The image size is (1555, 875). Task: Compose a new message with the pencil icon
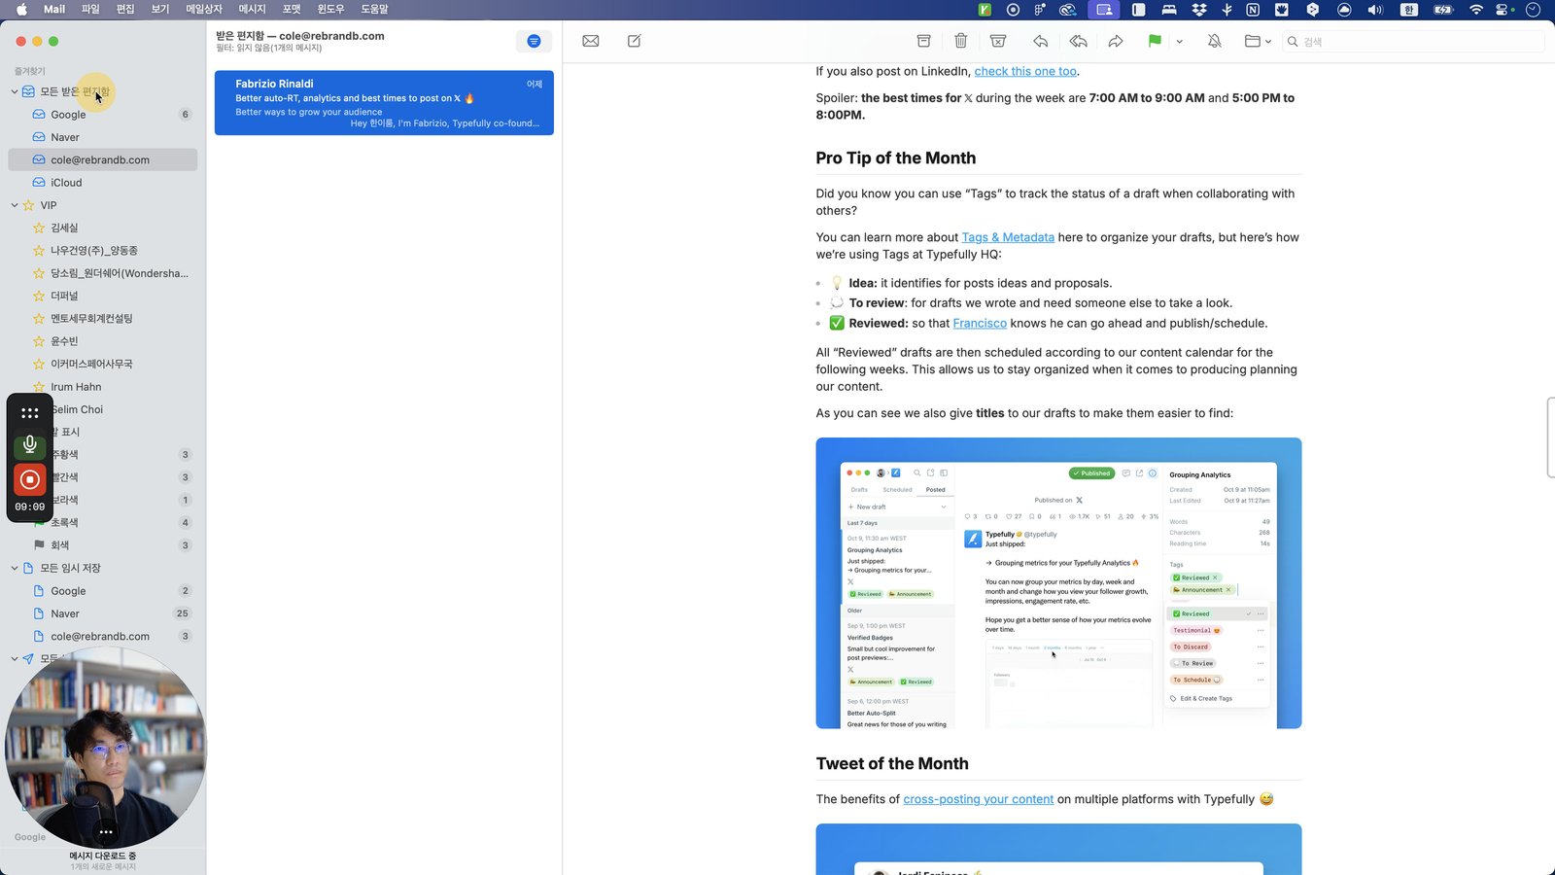coord(634,41)
